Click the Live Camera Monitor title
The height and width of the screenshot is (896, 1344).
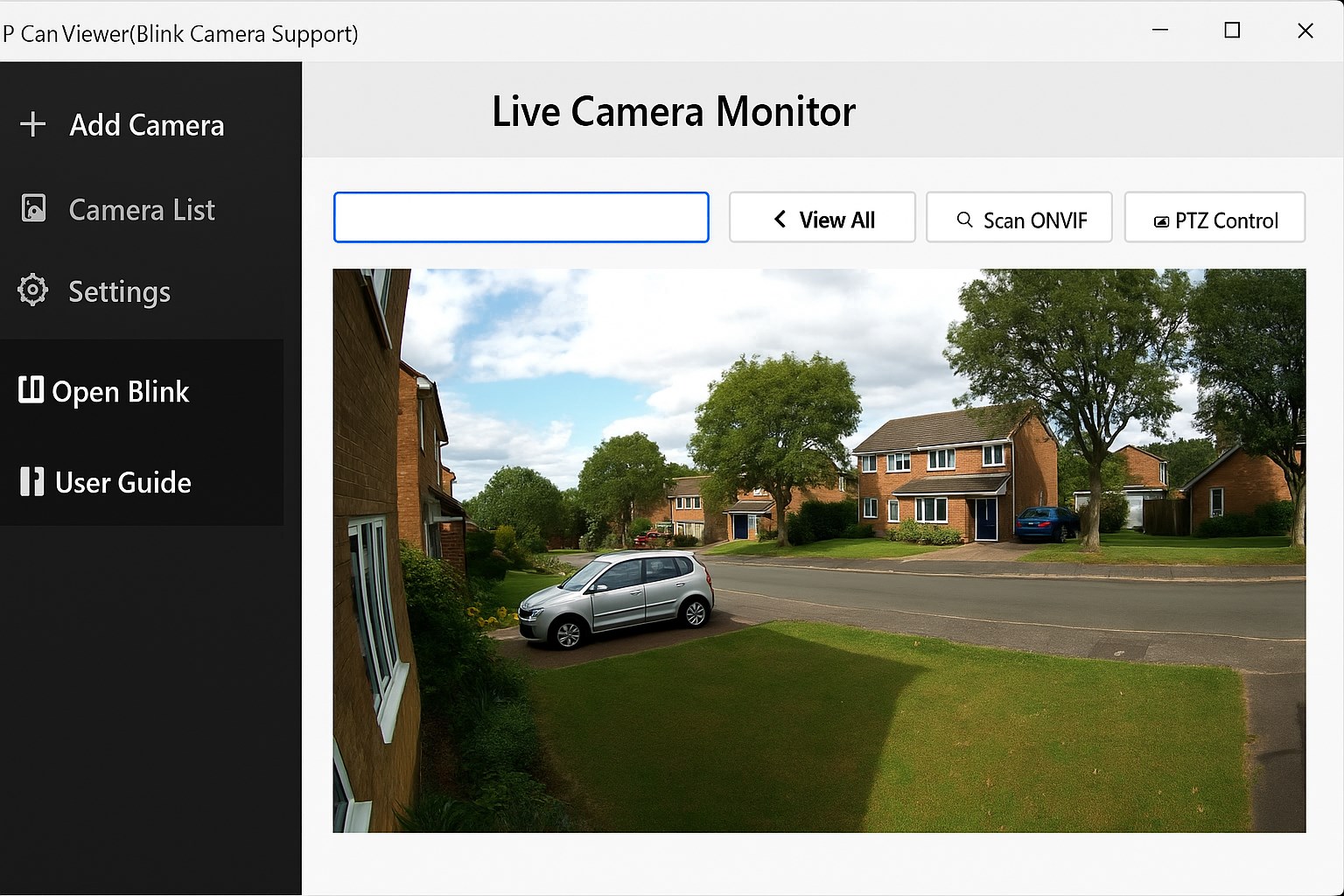(674, 111)
